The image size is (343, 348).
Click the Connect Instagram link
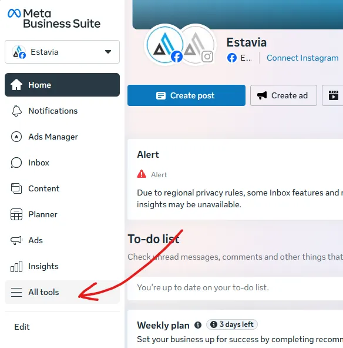302,58
